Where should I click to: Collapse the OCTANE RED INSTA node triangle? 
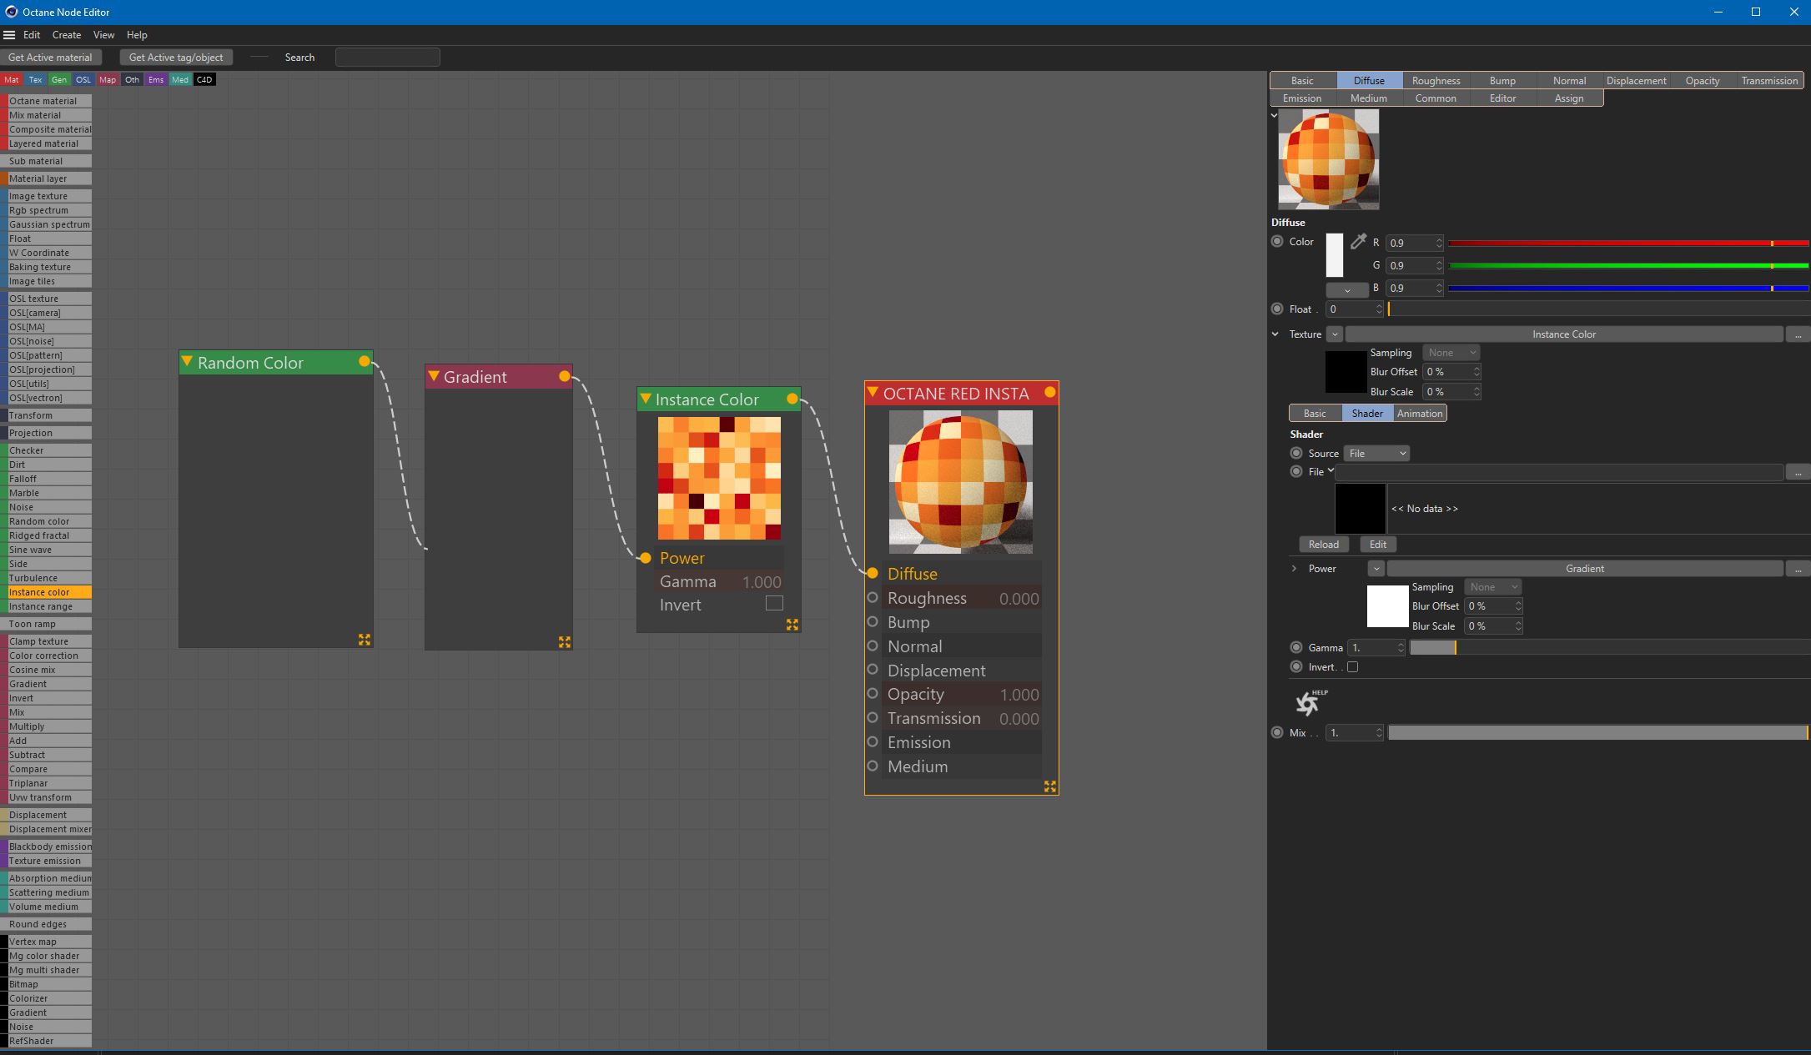tap(873, 393)
